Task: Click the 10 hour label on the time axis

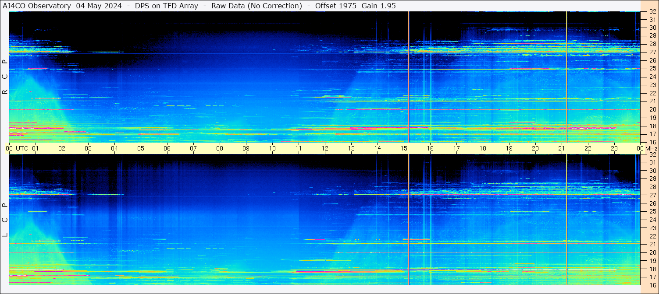Action: coord(272,148)
